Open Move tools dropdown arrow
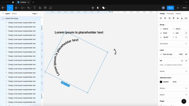189x106 pixels. tap(12, 8)
